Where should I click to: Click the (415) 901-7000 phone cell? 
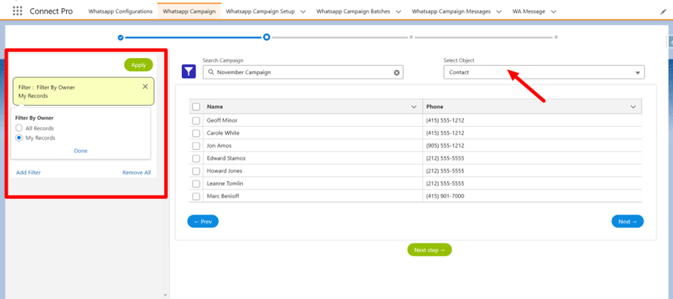(532, 196)
